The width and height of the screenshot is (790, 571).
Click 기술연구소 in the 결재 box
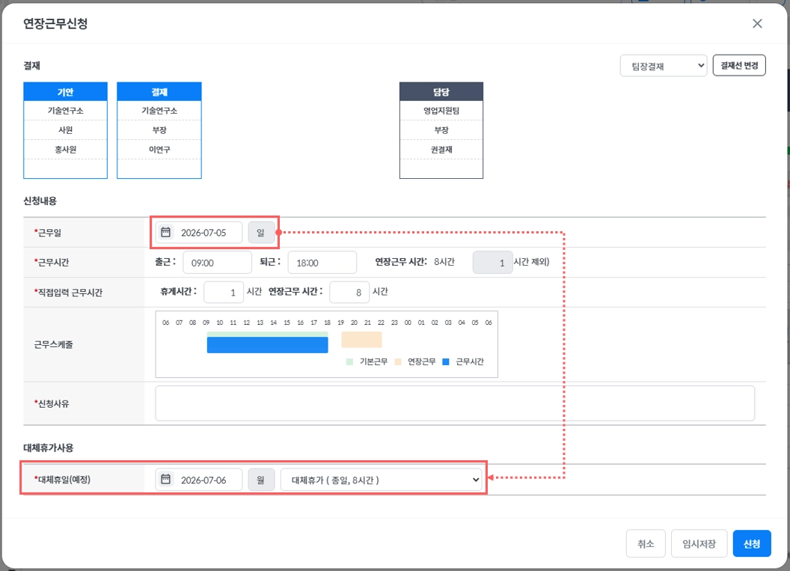click(159, 111)
